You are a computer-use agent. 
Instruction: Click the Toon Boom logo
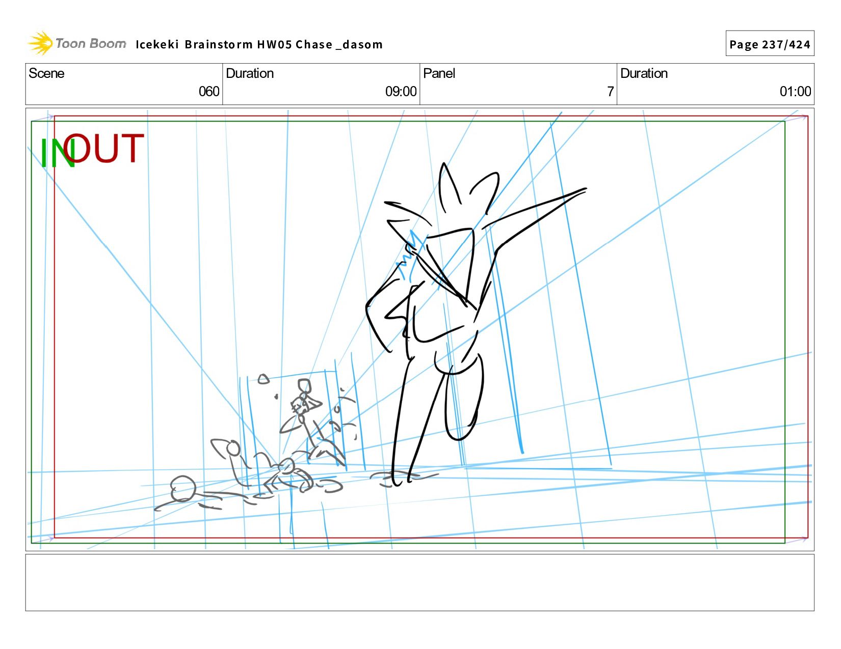click(x=76, y=43)
